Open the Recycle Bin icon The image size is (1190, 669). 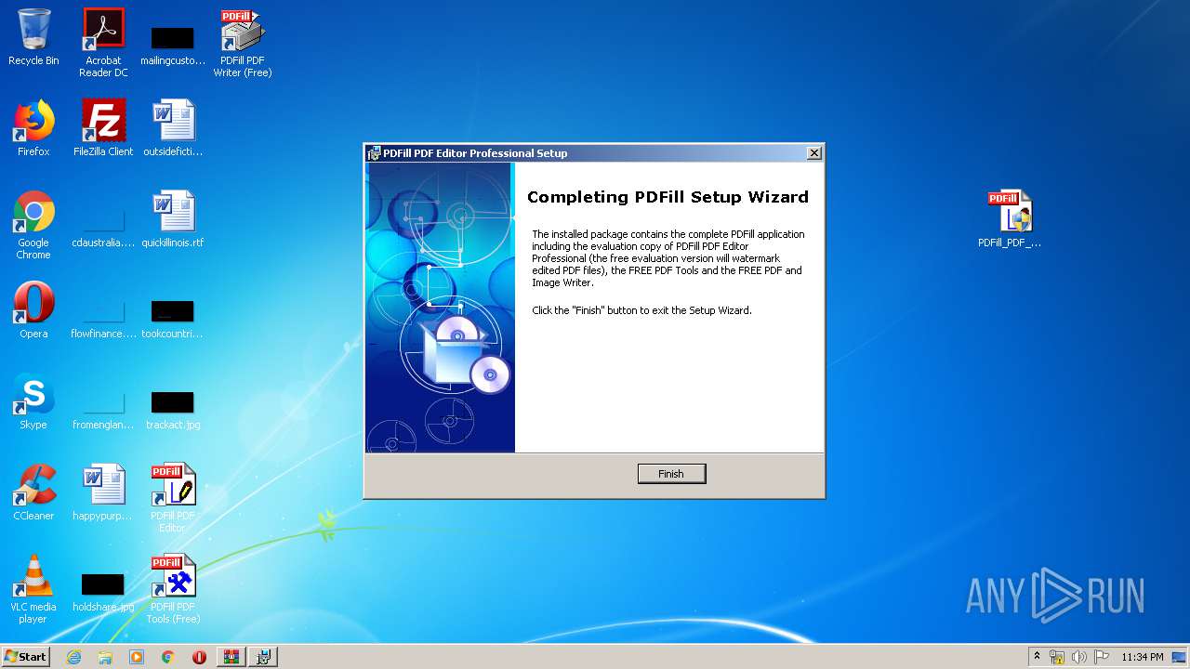33,38
